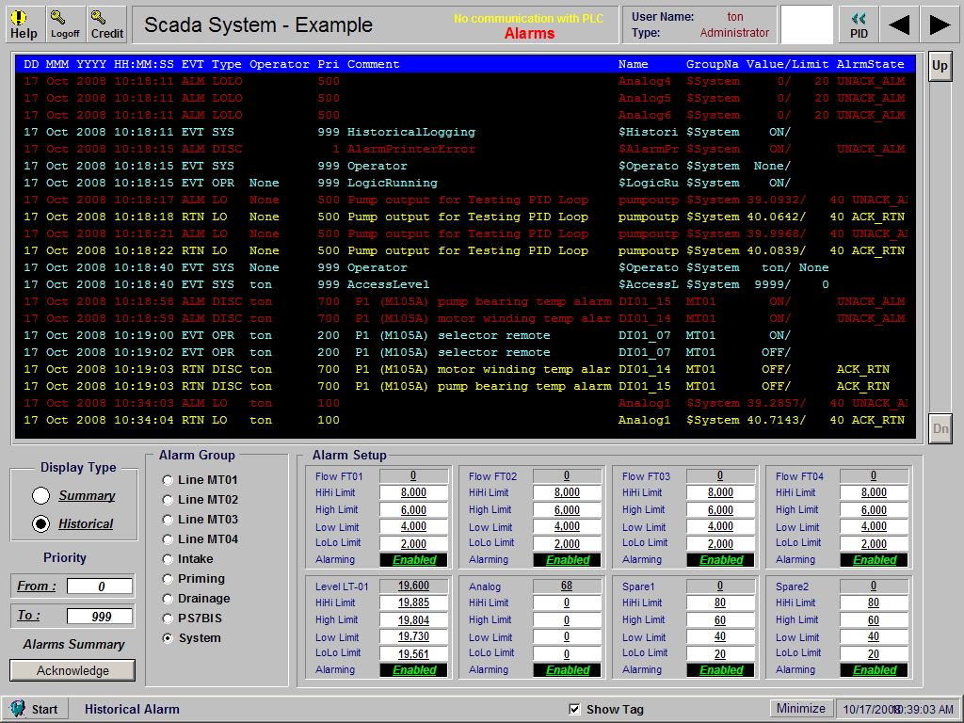The width and height of the screenshot is (964, 723).
Task: Click the Logoff icon
Action: tap(64, 23)
